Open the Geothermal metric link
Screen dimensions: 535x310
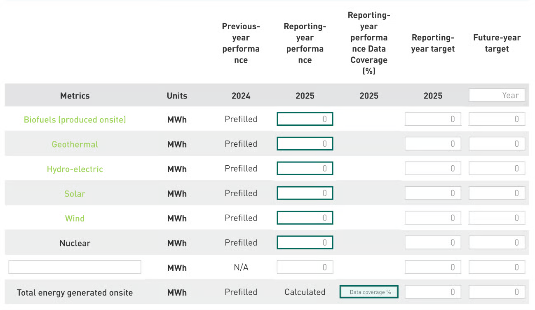(75, 144)
